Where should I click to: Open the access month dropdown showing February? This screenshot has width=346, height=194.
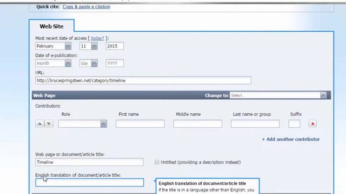pos(53,46)
